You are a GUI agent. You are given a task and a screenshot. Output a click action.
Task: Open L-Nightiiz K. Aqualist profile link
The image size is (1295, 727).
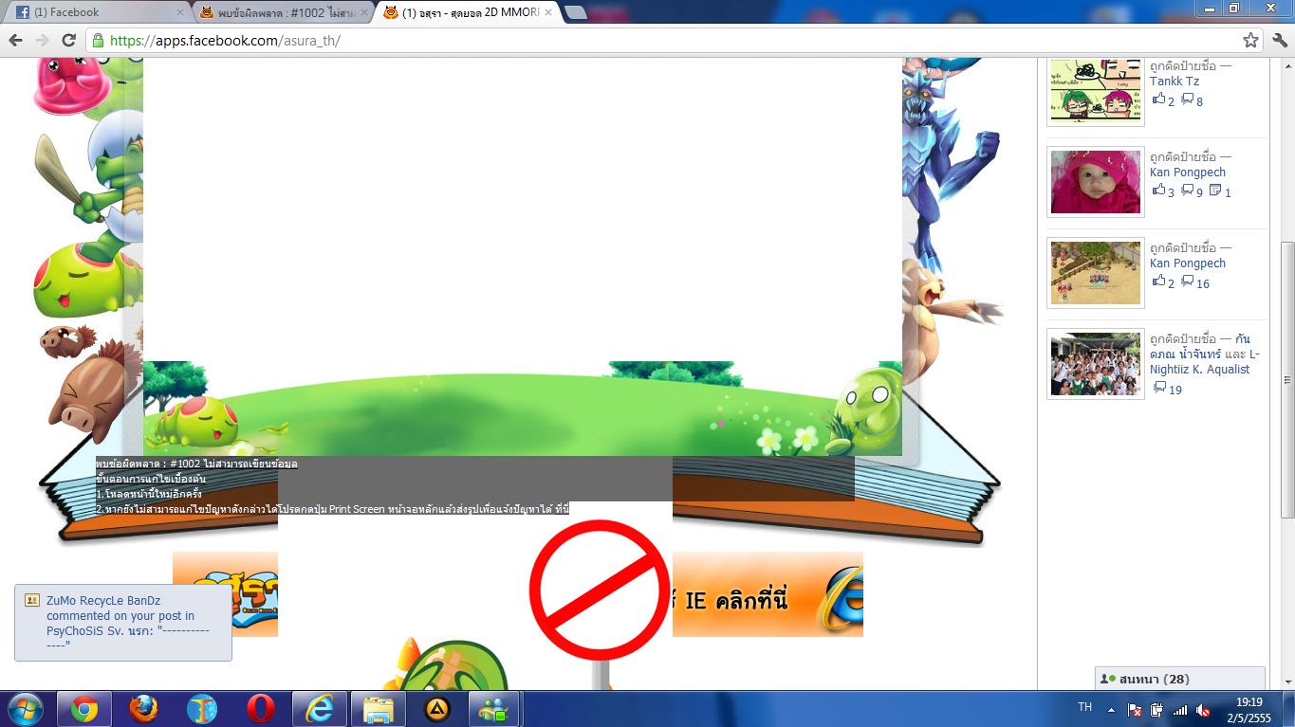[1203, 362]
